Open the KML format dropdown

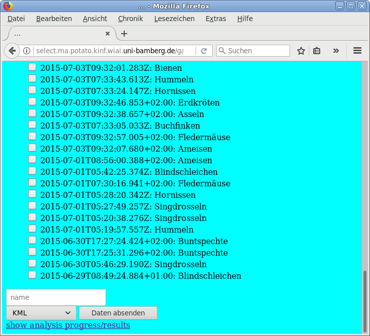[41, 313]
